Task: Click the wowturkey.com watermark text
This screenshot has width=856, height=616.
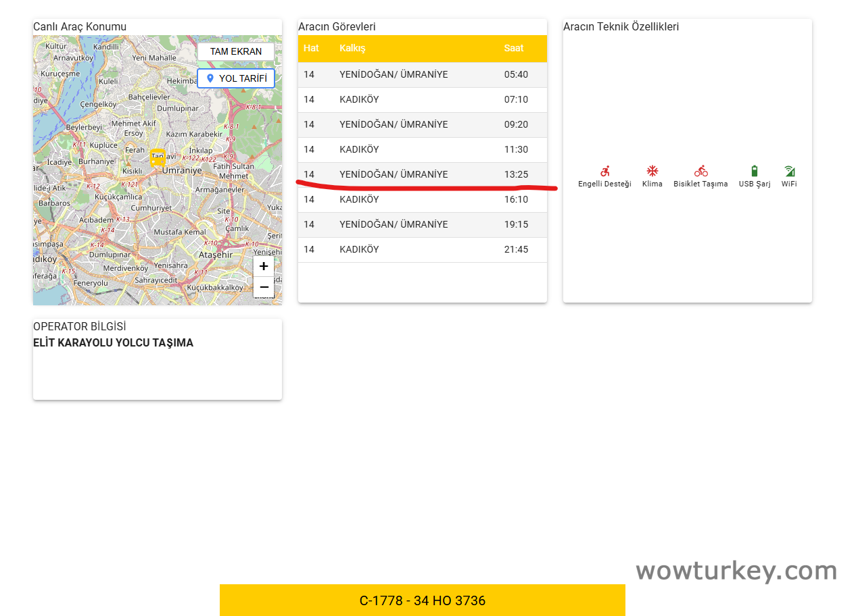Action: [x=736, y=571]
